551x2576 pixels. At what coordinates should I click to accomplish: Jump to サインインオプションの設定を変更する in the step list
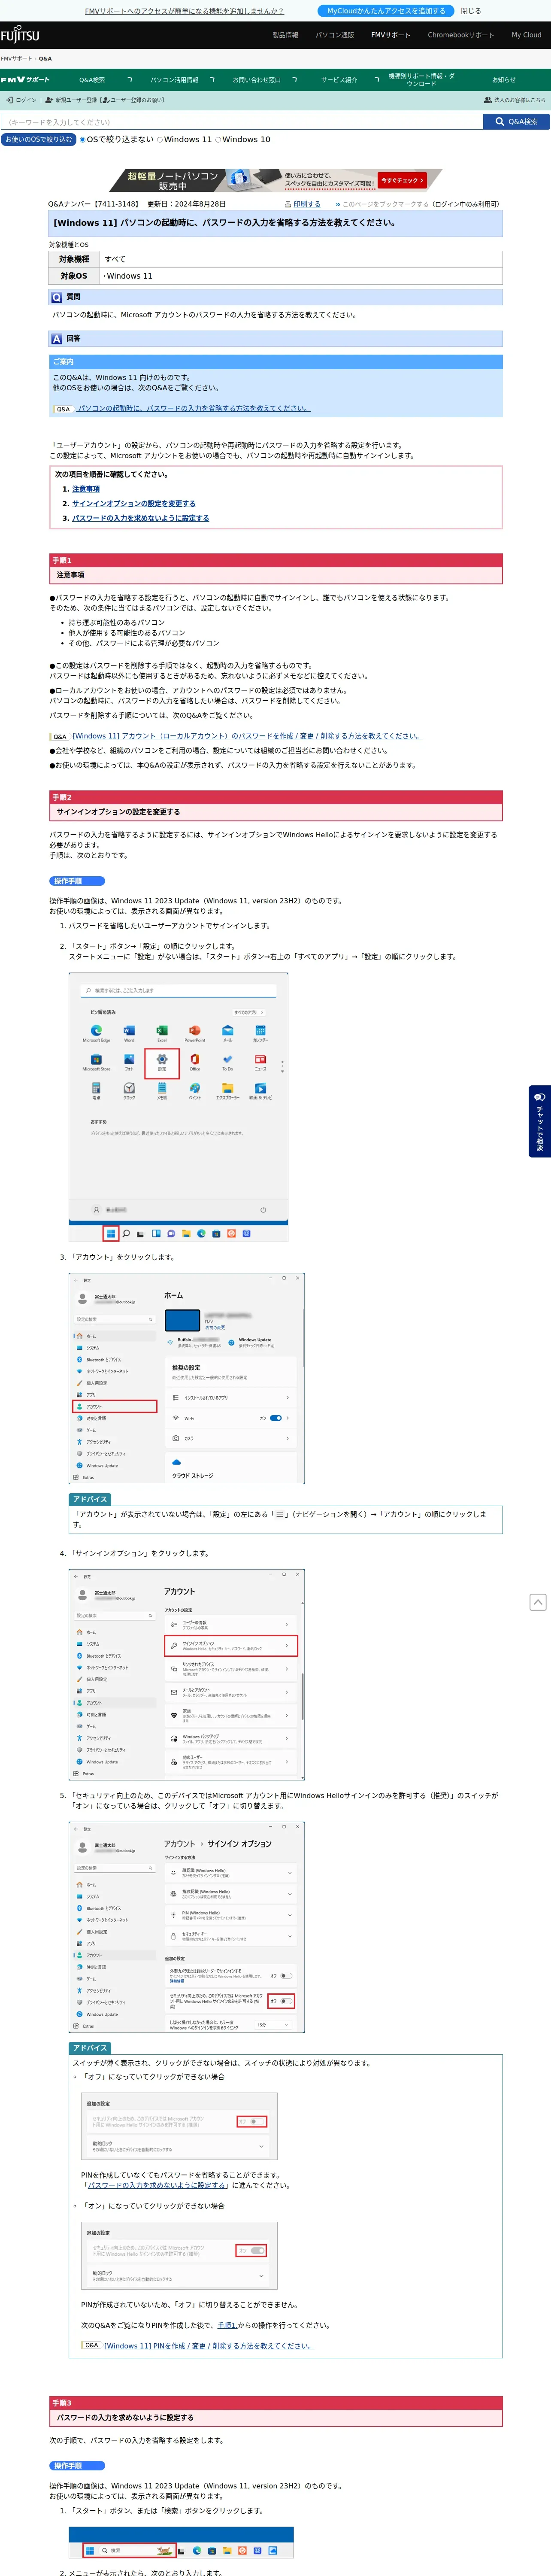pos(134,504)
